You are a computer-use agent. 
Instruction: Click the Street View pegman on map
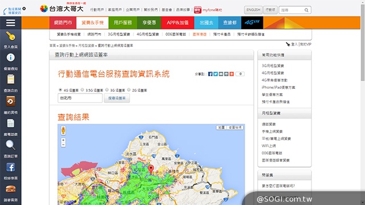[63, 130]
